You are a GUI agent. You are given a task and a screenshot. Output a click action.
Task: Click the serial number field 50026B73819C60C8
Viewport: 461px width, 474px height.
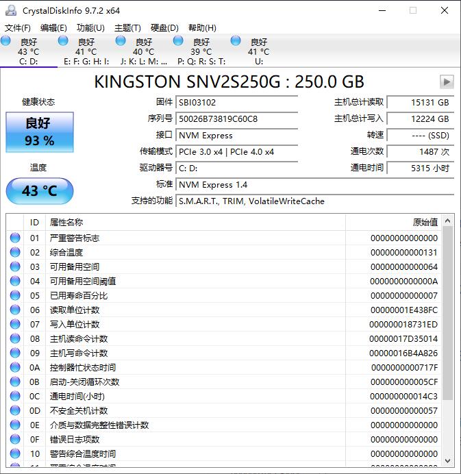tap(237, 118)
